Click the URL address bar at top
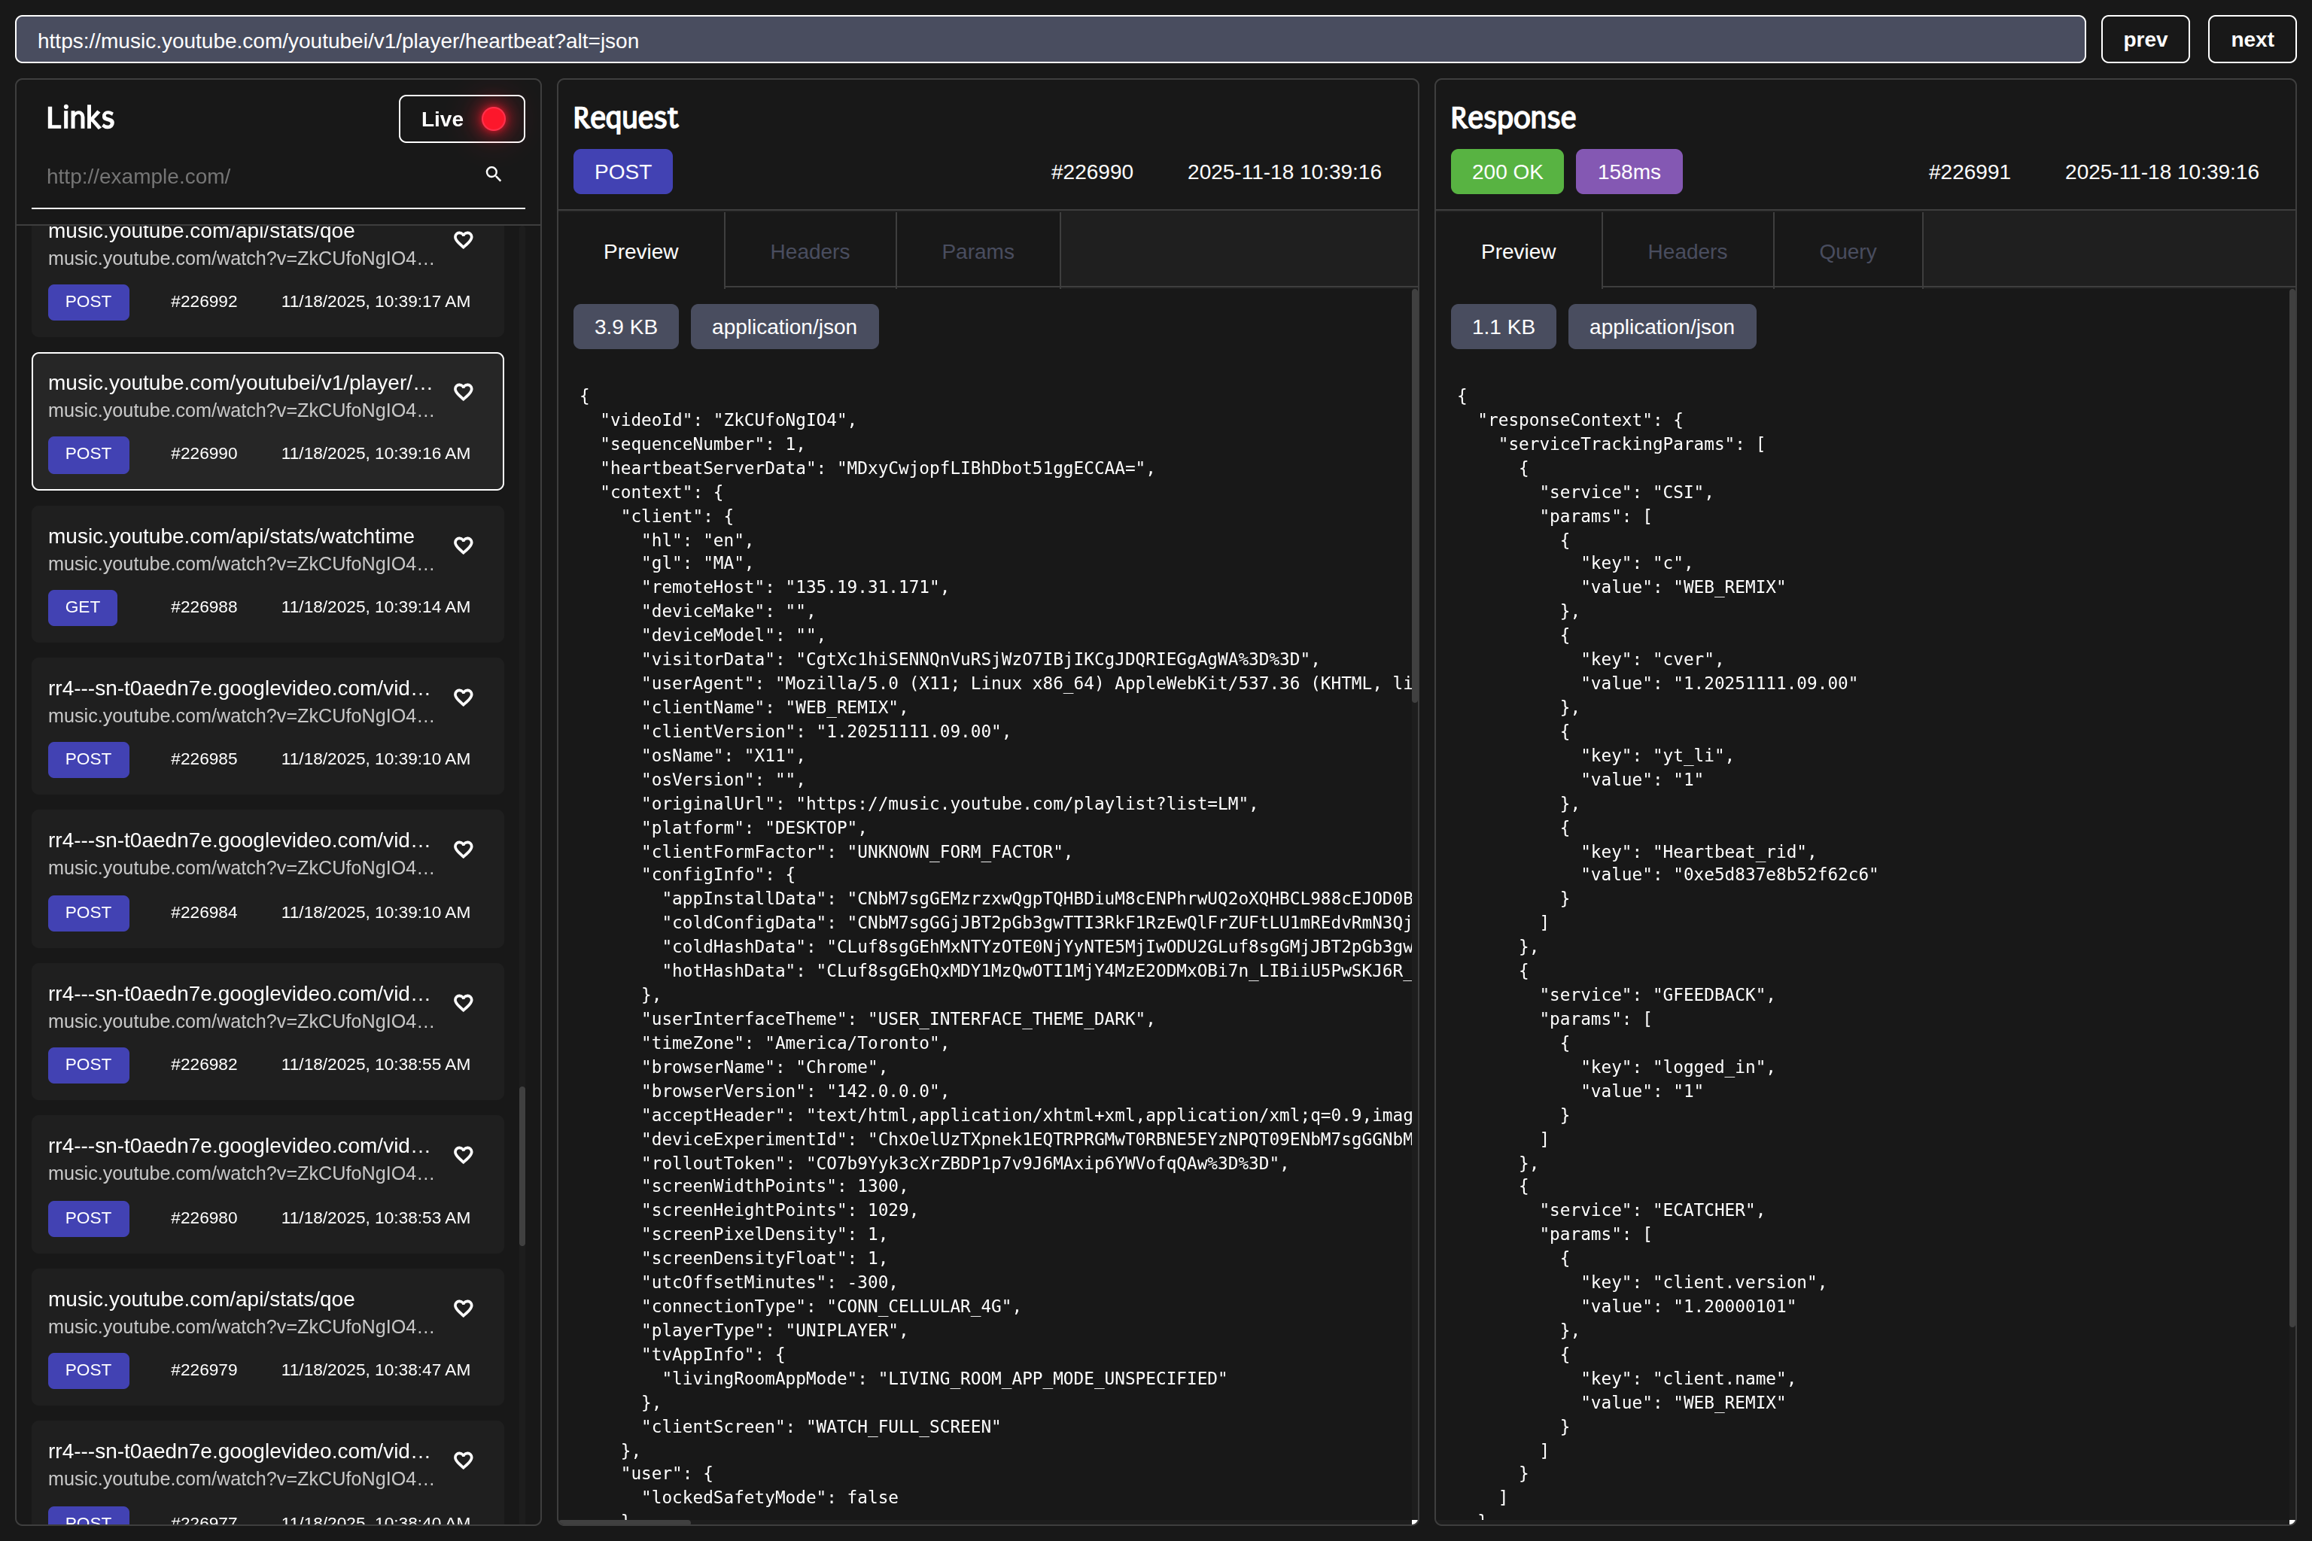2312x1541 pixels. pyautogui.click(x=1049, y=41)
